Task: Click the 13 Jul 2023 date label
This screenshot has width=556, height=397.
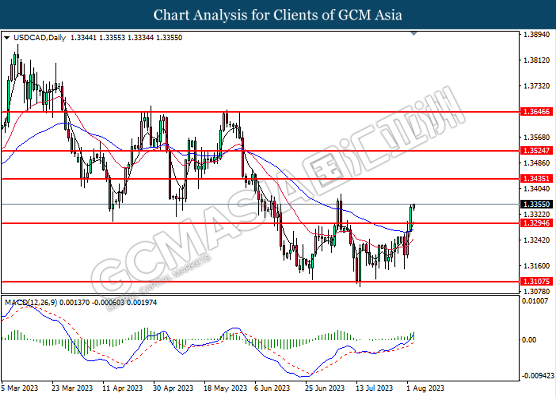Action: tap(374, 388)
